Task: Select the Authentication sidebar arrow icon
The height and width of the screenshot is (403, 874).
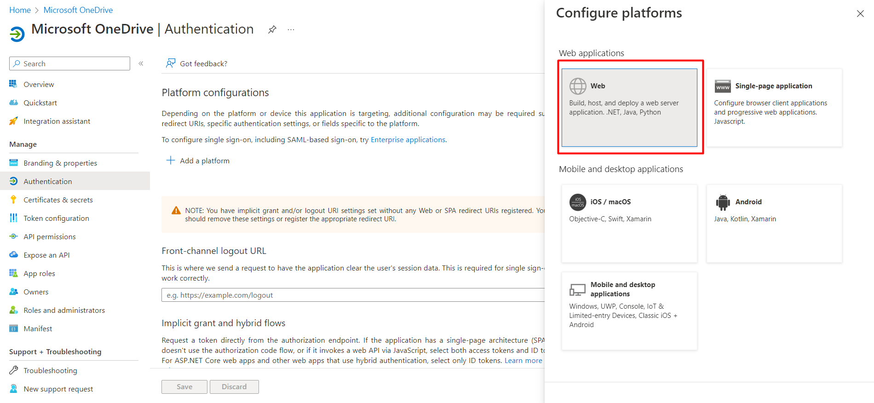Action: coord(13,181)
